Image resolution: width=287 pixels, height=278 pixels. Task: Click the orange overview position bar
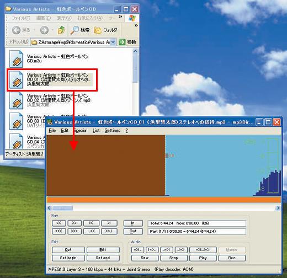(x=164, y=200)
